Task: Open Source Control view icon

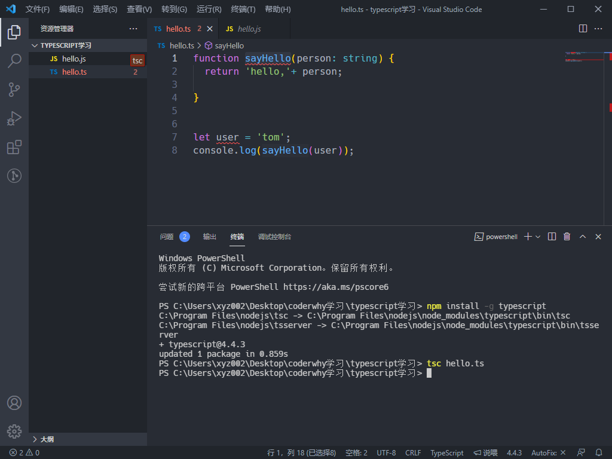Action: 14,90
